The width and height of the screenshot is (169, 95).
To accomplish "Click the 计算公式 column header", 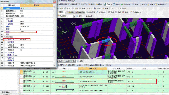I will click(93, 69).
